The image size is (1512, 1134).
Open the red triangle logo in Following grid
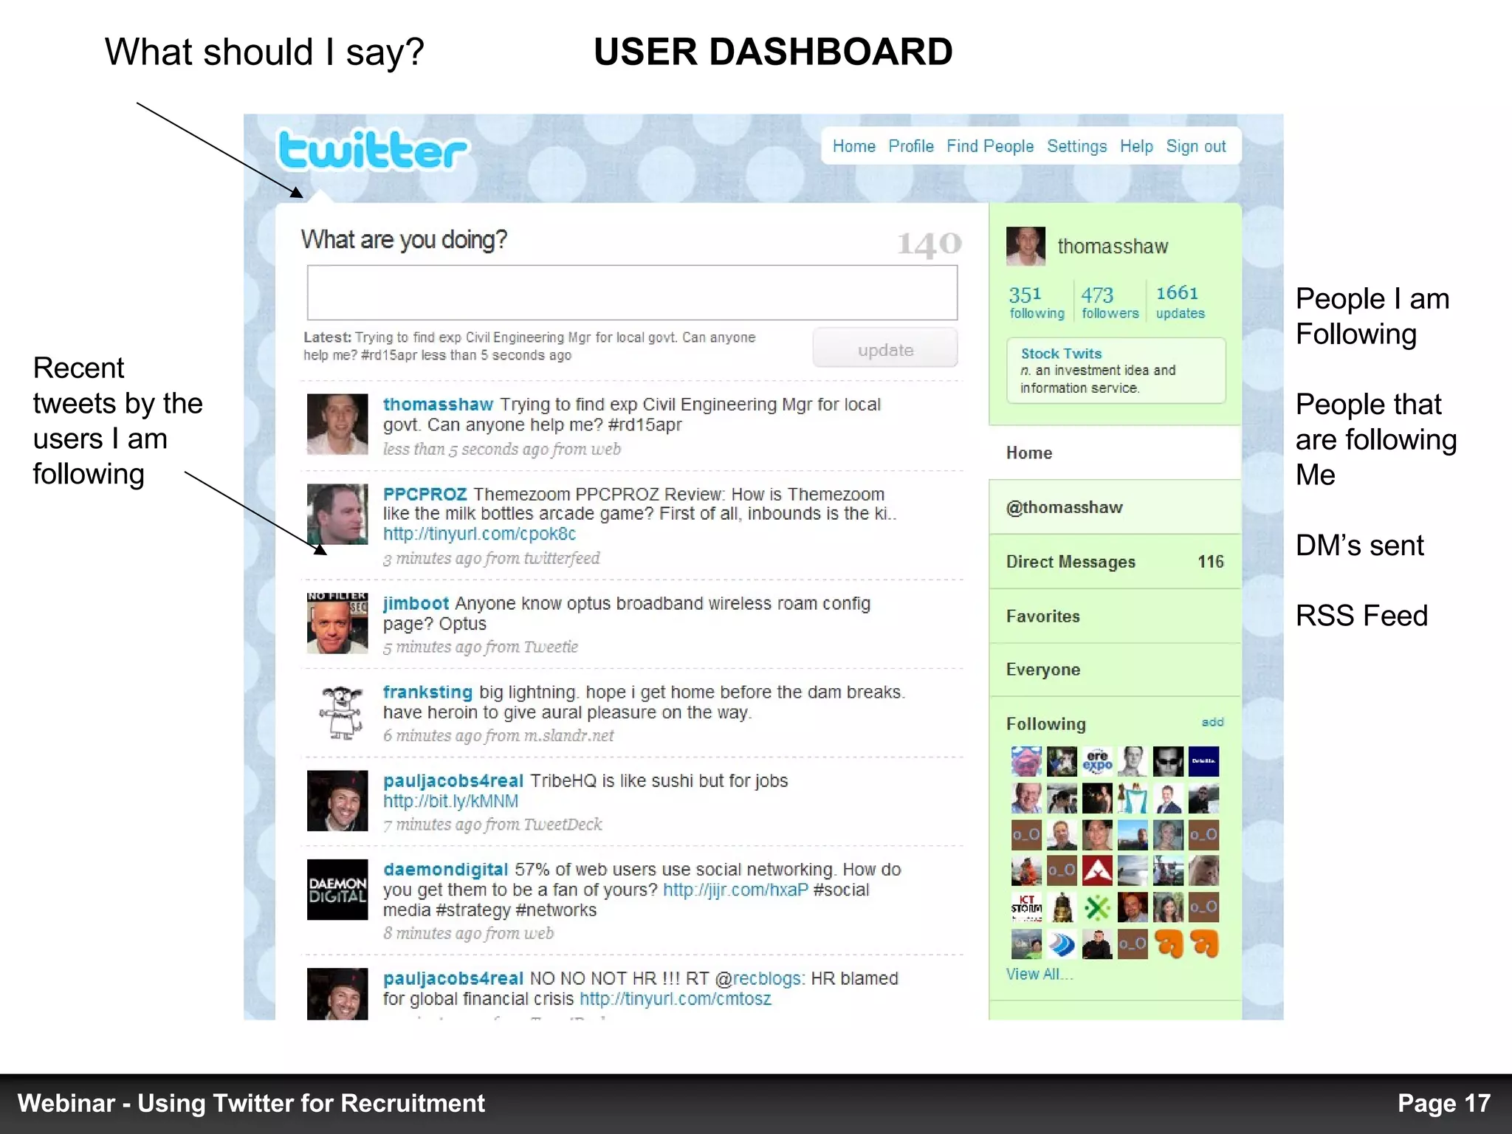click(1097, 870)
